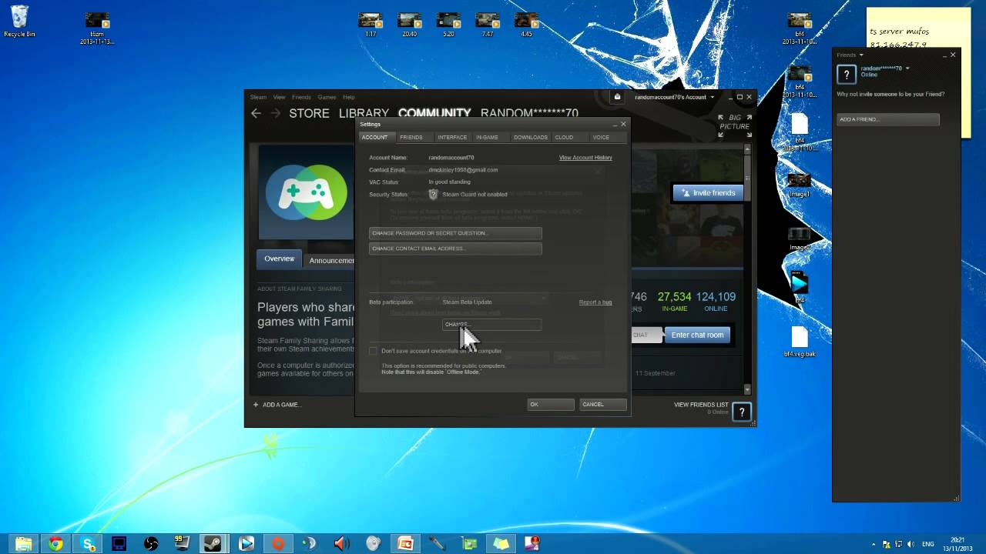The image size is (986, 554).
Task: Select the 20.40 video file icon
Action: point(409,25)
